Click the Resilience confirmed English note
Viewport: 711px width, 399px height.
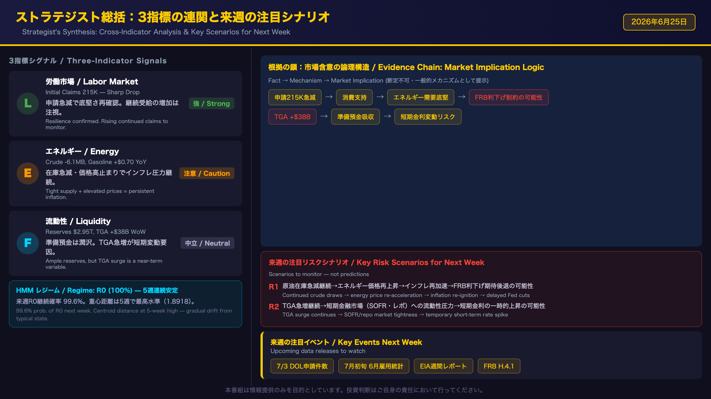coord(107,124)
